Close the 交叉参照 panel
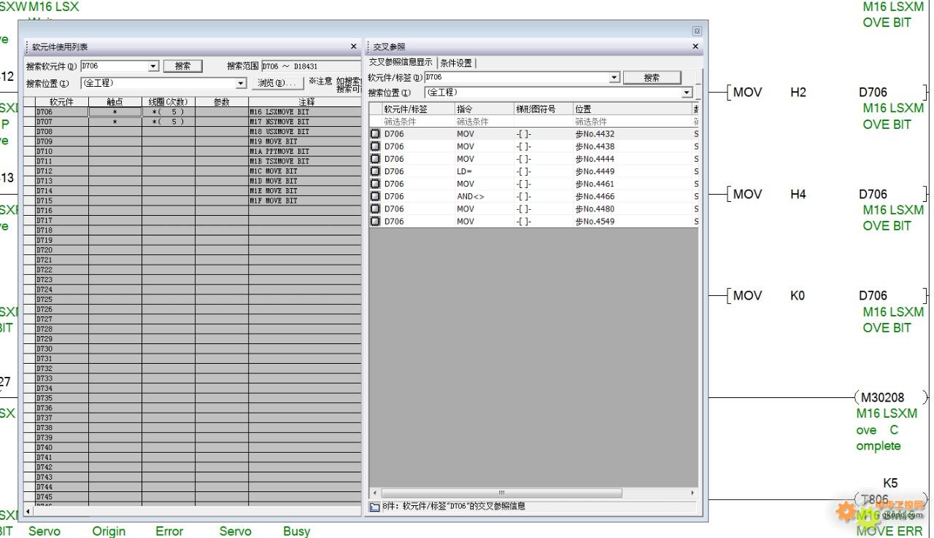Viewport: 934px width, 538px height. [x=695, y=47]
